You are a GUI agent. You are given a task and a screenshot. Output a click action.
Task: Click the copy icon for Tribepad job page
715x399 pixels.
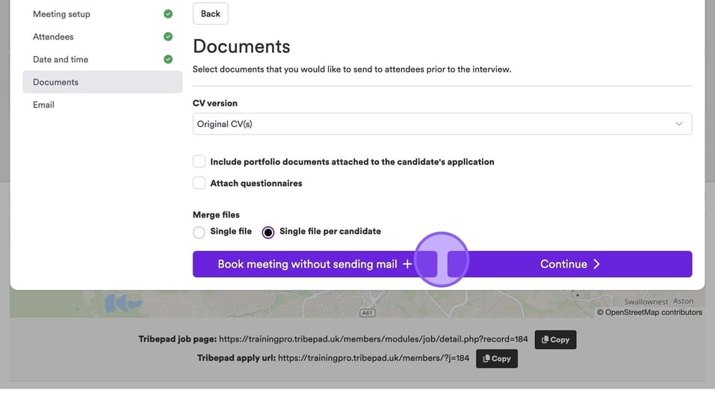pyautogui.click(x=545, y=339)
